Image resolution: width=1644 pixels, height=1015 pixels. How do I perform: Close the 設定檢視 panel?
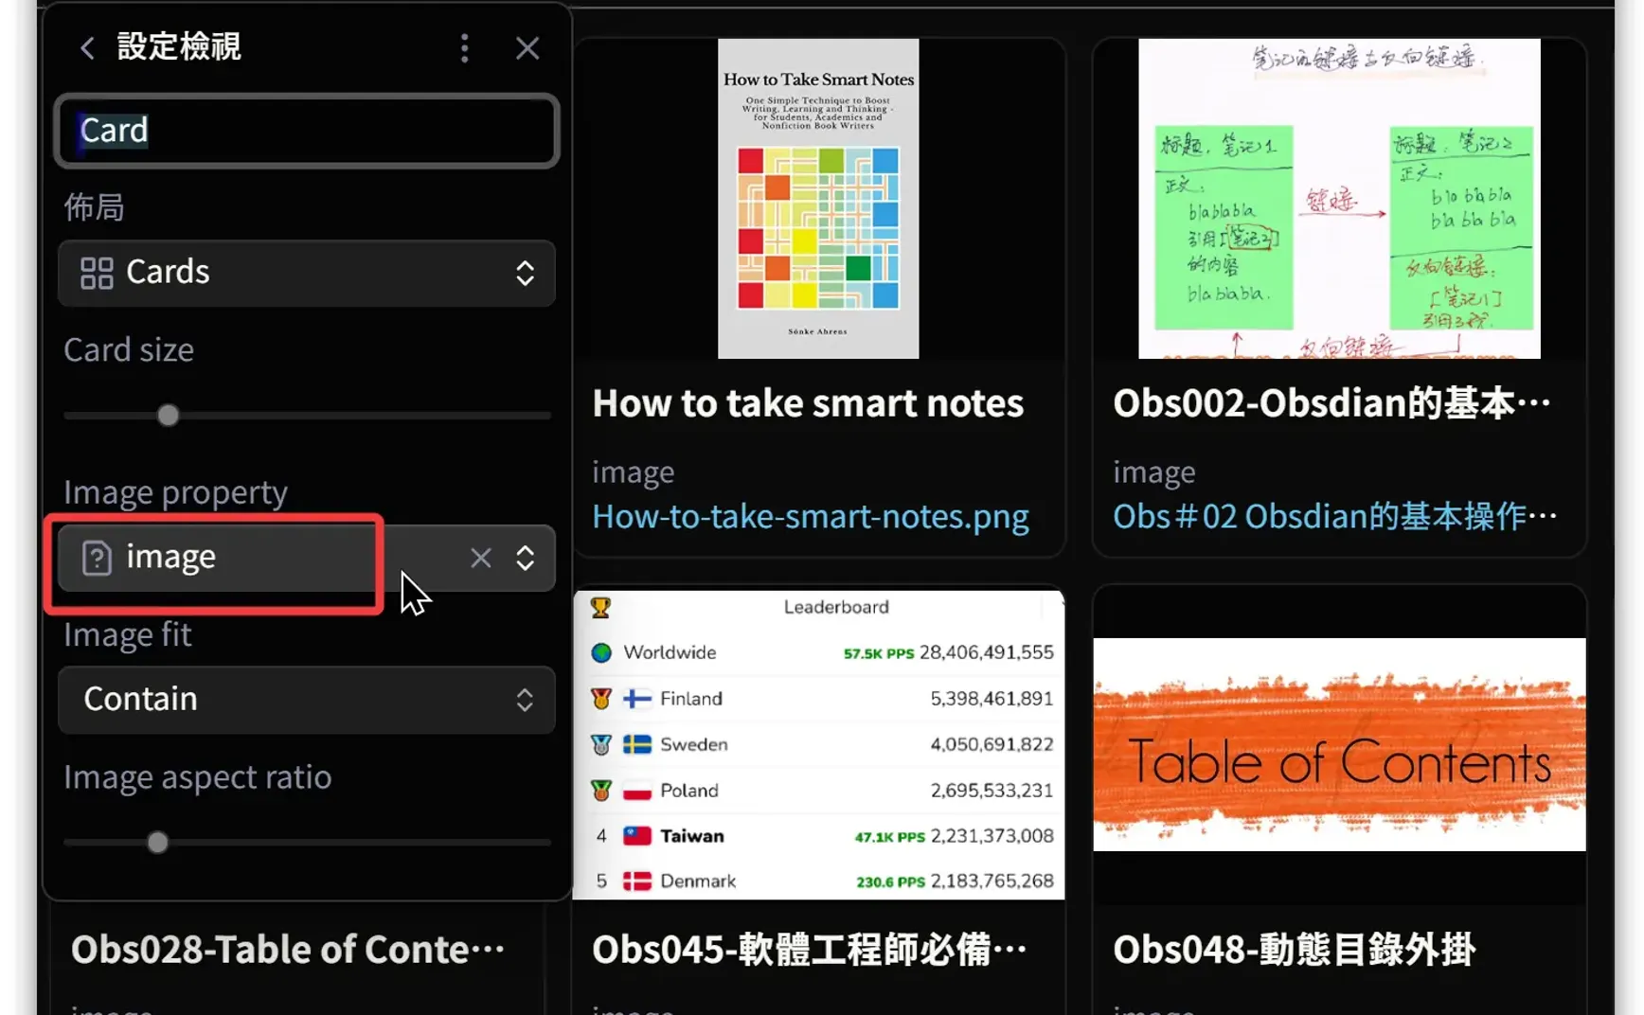(527, 47)
